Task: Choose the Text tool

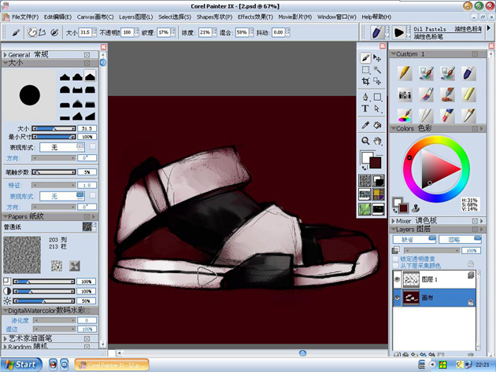Action: click(365, 109)
